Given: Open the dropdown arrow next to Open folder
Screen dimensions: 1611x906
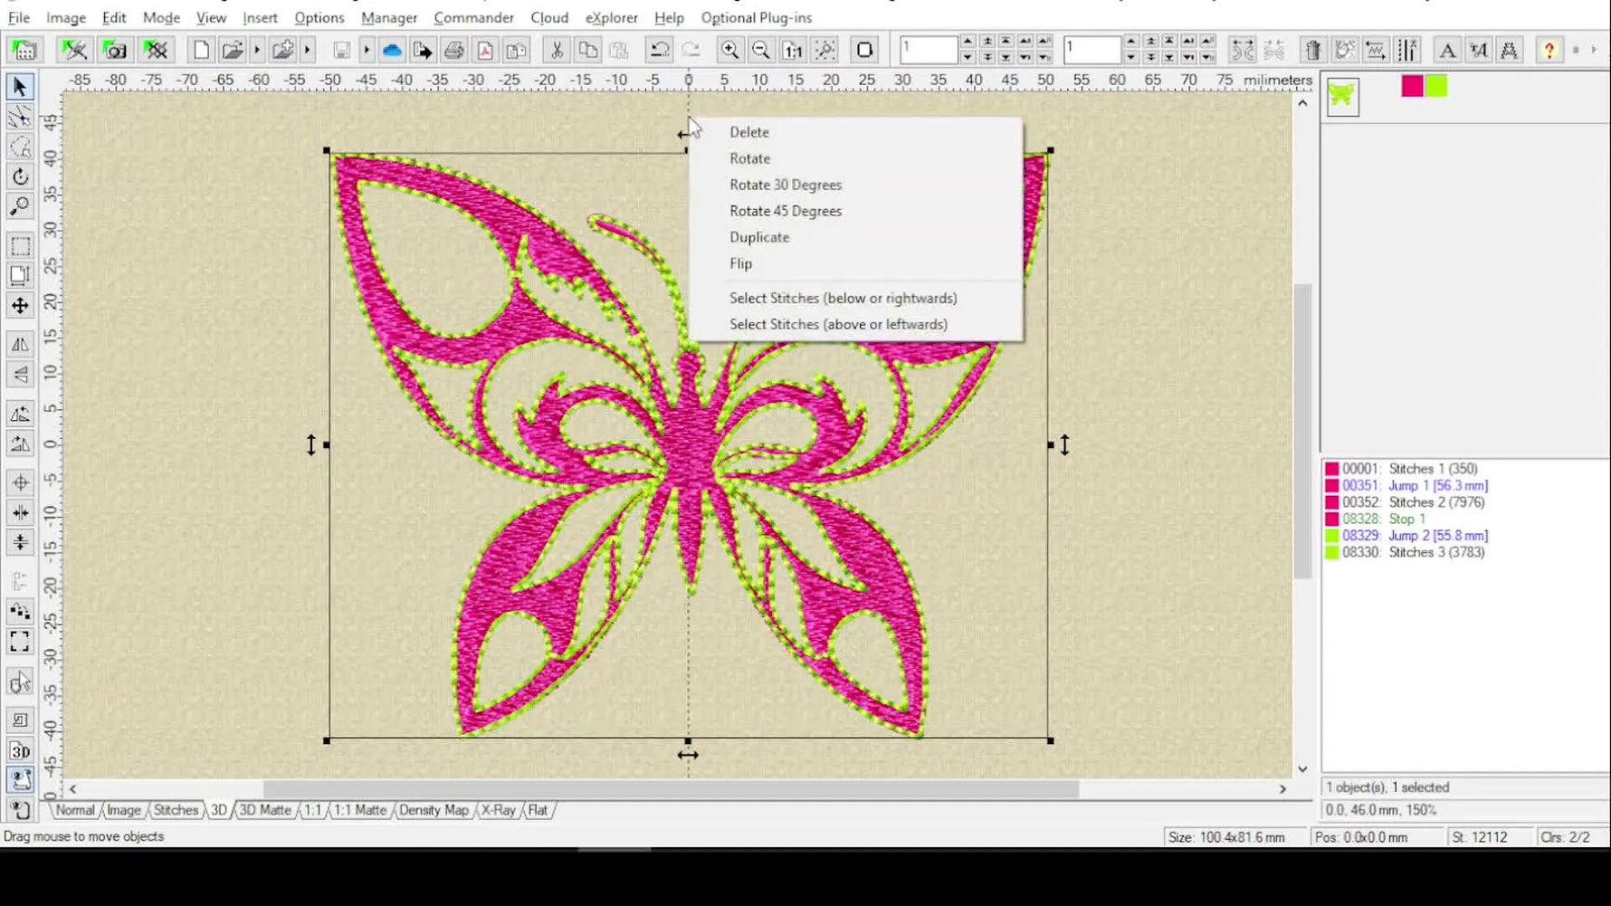Looking at the screenshot, I should 257,51.
